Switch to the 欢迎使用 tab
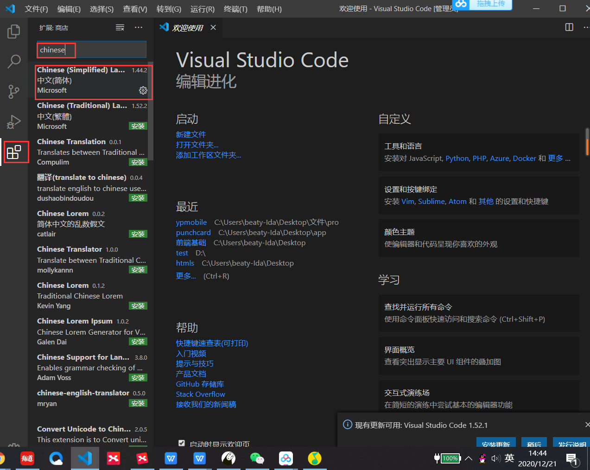This screenshot has height=470, width=590. pyautogui.click(x=188, y=28)
